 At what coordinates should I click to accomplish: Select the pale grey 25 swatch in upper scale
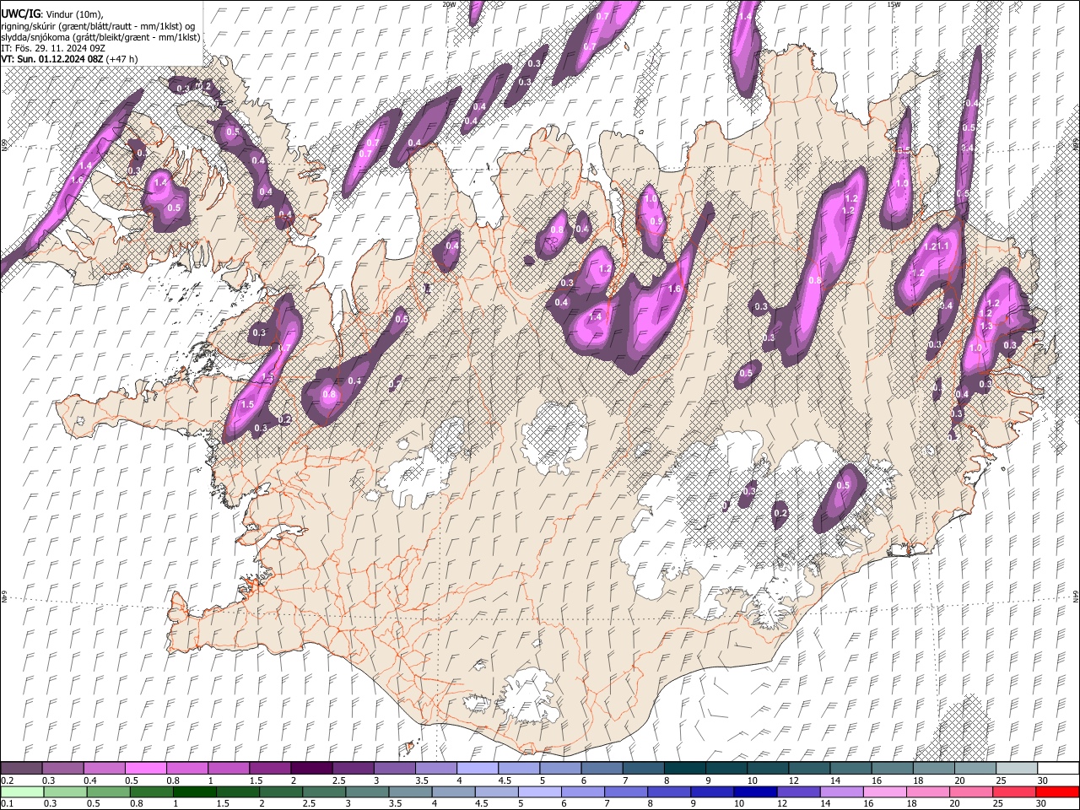coord(1017,768)
